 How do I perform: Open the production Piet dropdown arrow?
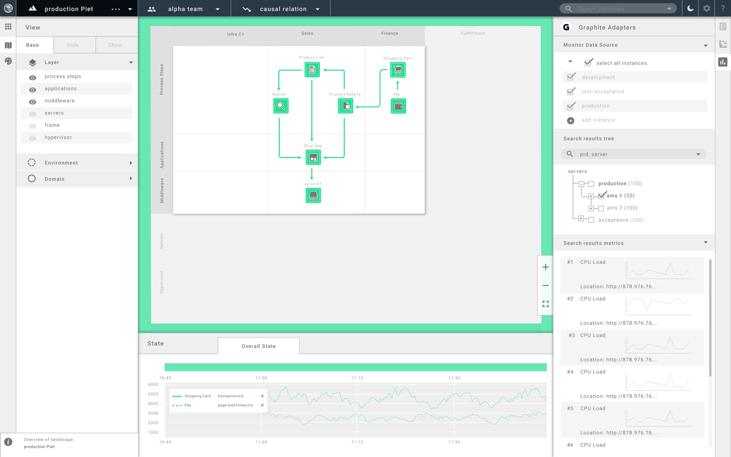[130, 9]
